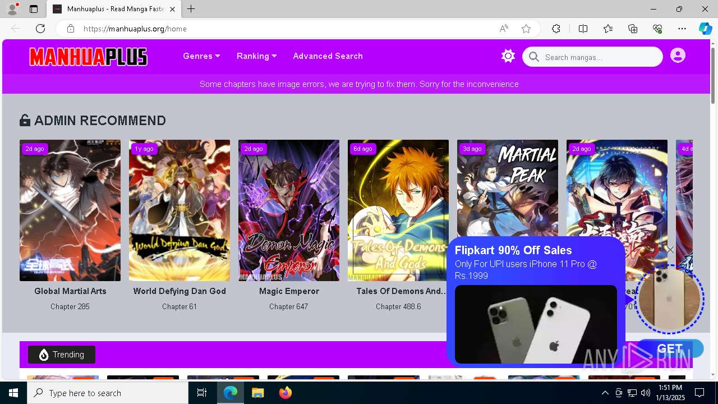Image resolution: width=718 pixels, height=404 pixels.
Task: Open the Global Martial Arts title link
Action: 70,291
